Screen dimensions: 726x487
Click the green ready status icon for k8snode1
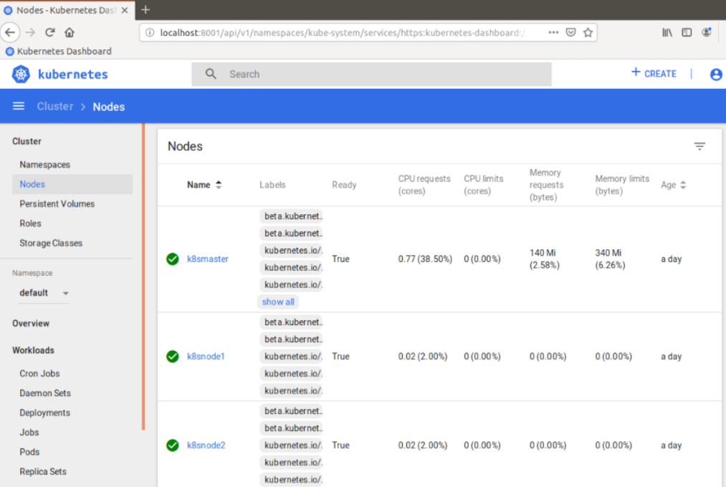click(x=173, y=357)
